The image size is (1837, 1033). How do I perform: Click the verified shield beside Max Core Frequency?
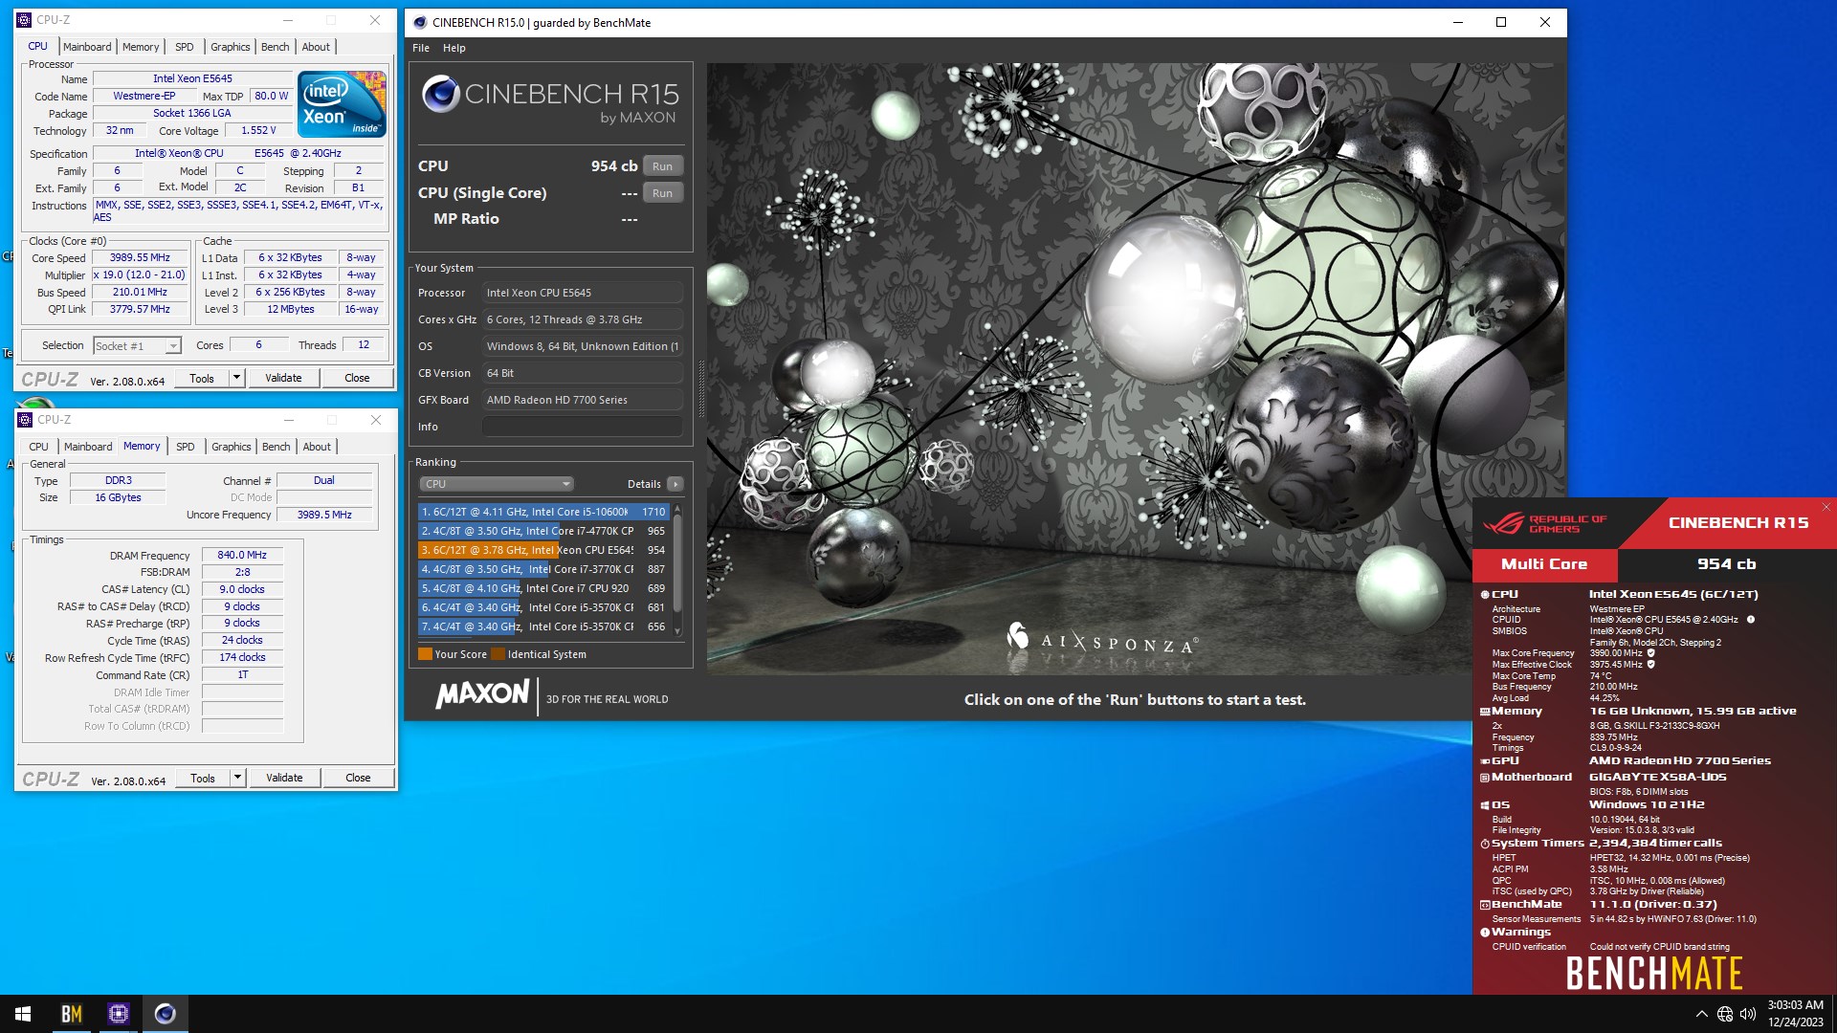1650,653
